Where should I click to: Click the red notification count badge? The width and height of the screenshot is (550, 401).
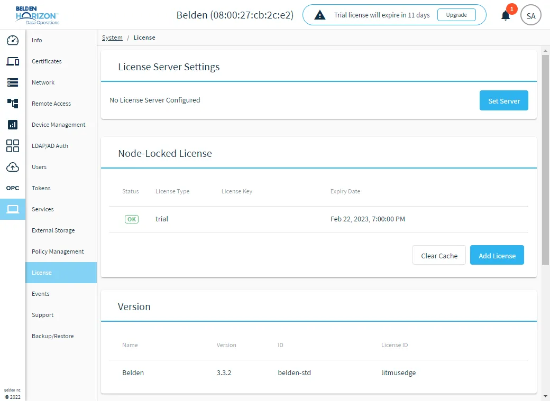(x=512, y=9)
